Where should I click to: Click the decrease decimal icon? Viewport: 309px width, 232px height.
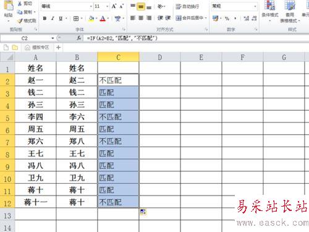pyautogui.click(x=254, y=19)
